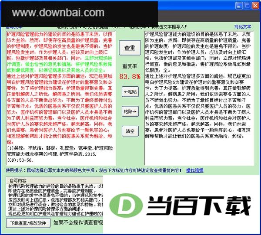Click the ←粘贴 paste-left button

(x=130, y=91)
